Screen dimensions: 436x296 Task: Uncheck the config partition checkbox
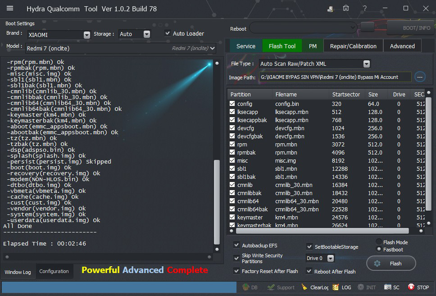pyautogui.click(x=232, y=104)
